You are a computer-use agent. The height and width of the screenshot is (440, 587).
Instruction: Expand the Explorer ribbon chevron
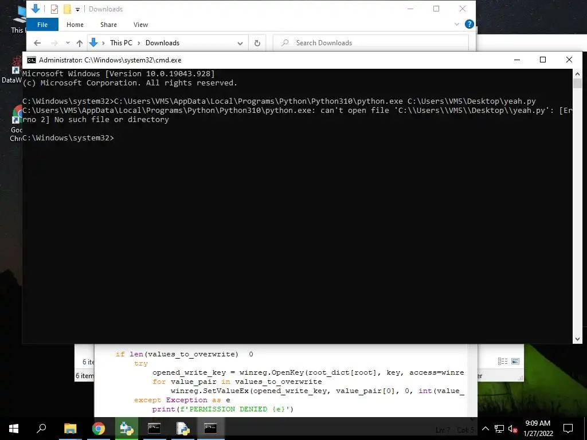click(x=457, y=24)
